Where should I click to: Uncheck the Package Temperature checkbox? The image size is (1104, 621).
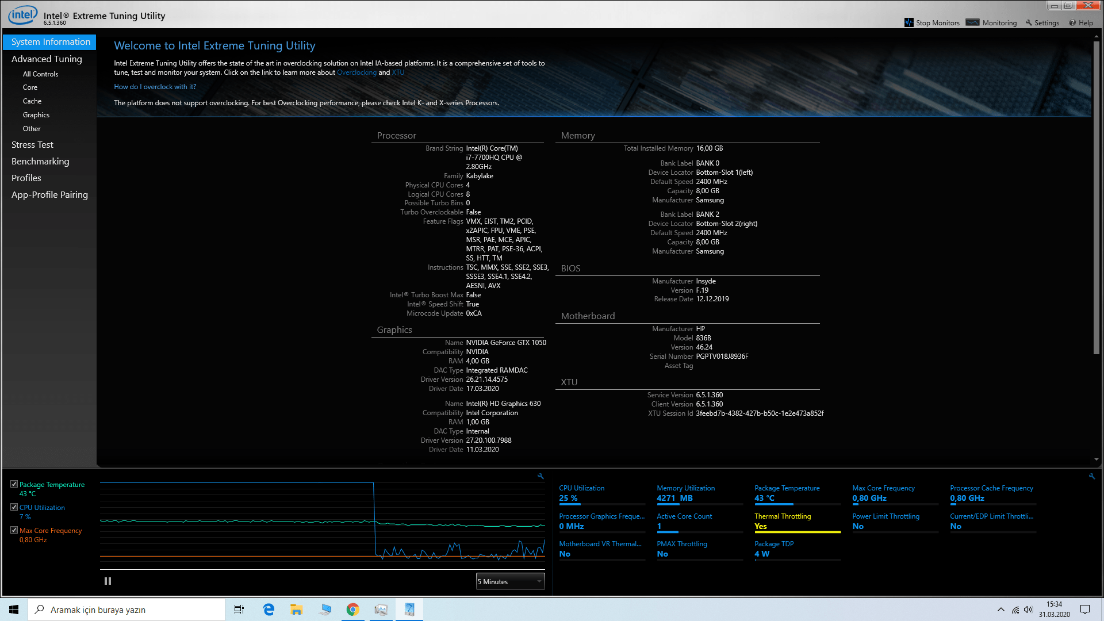click(x=14, y=484)
